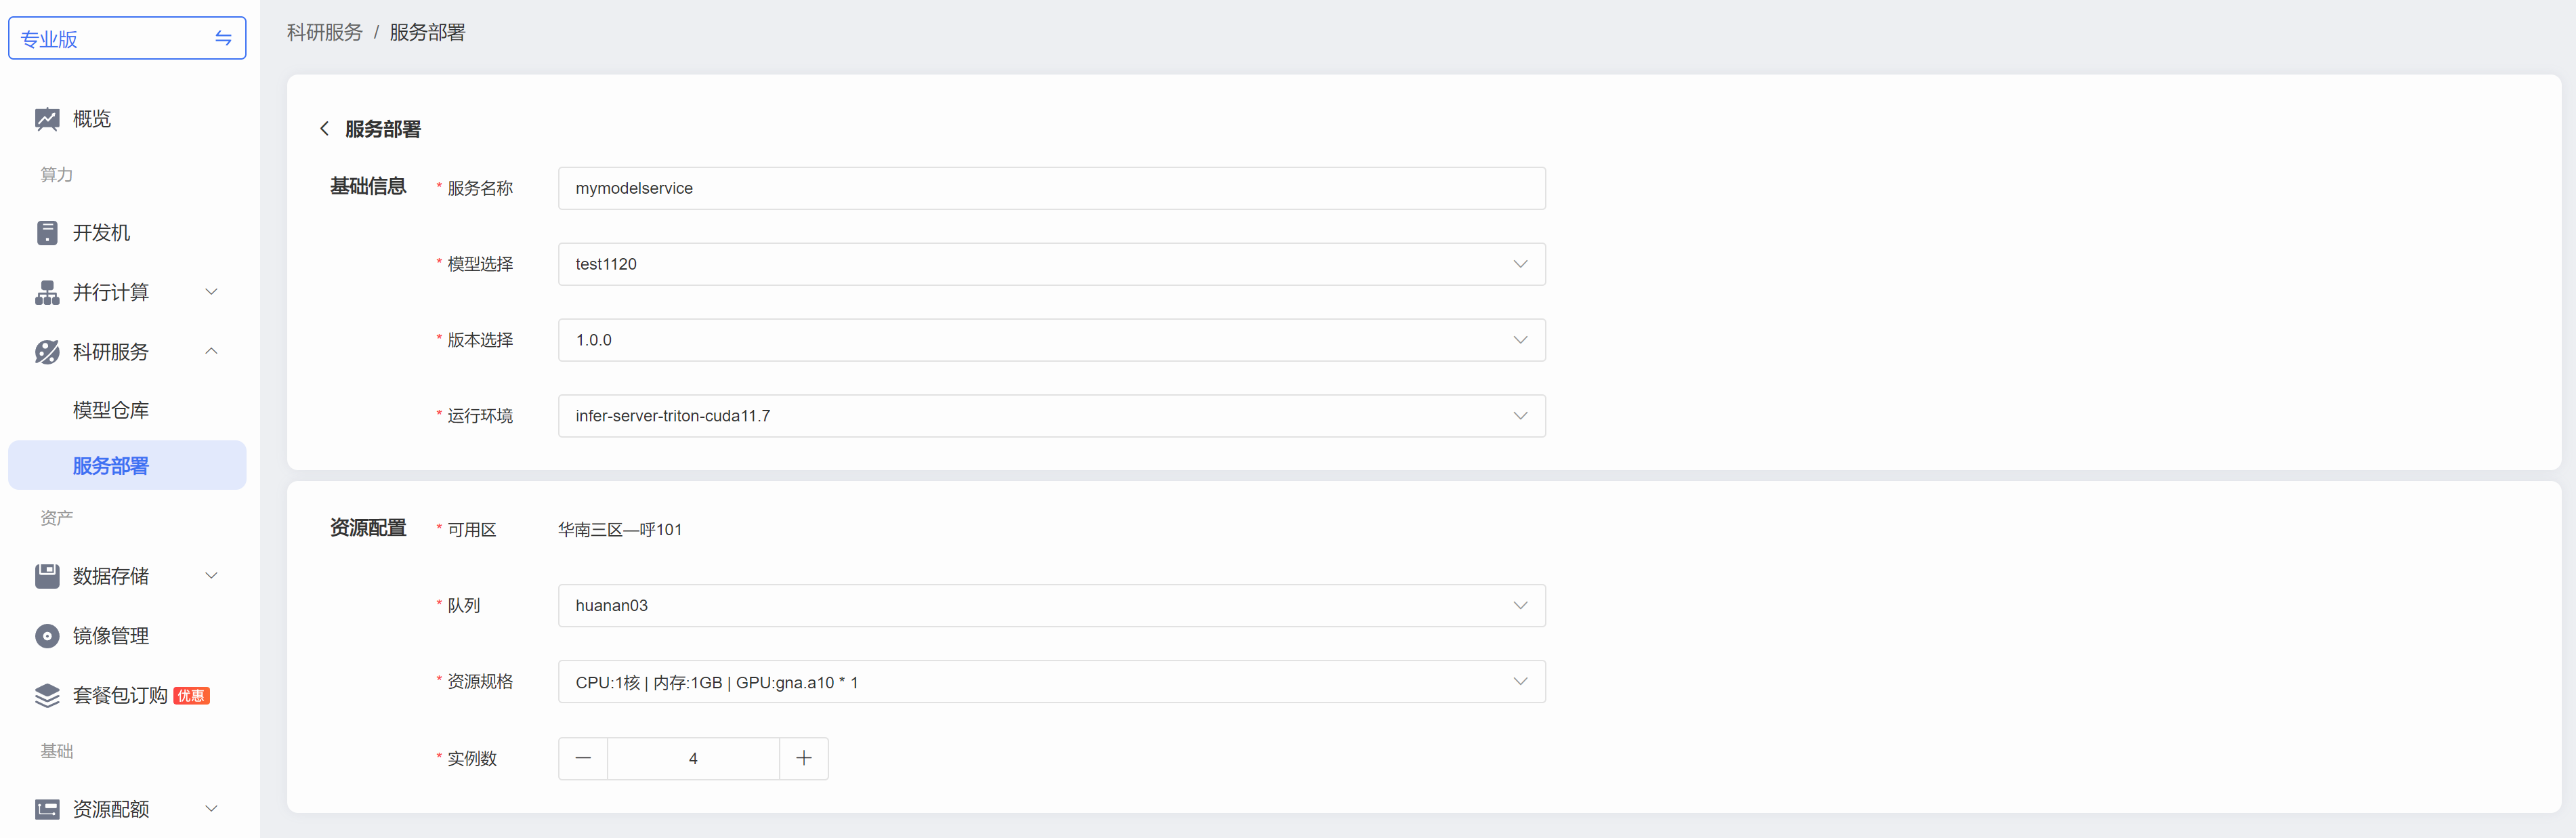Open the 资源规格 dropdown
The height and width of the screenshot is (838, 2576).
(x=1051, y=682)
